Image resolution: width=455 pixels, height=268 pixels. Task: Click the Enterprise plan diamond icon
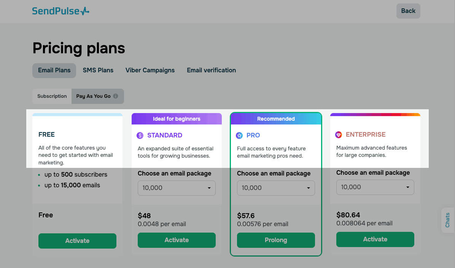339,135
